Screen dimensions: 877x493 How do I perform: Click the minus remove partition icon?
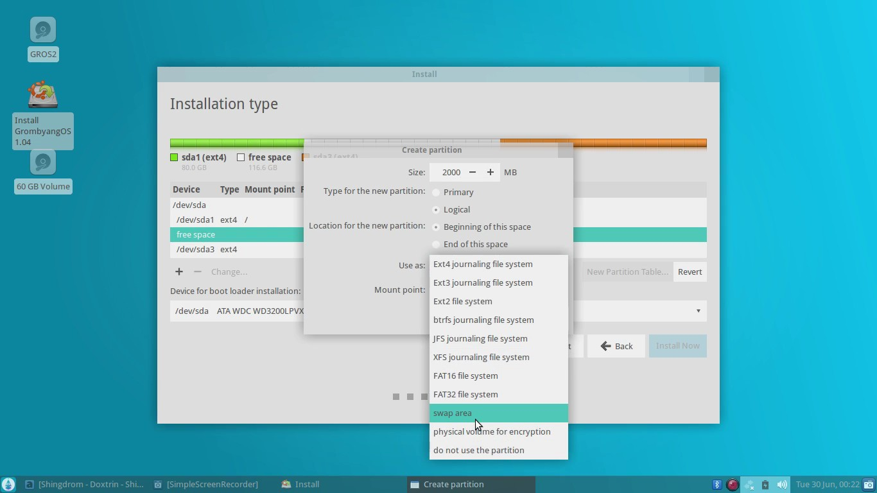(x=198, y=272)
